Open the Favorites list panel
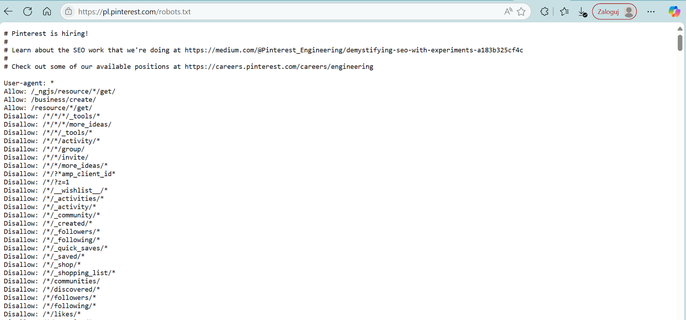 [564, 12]
